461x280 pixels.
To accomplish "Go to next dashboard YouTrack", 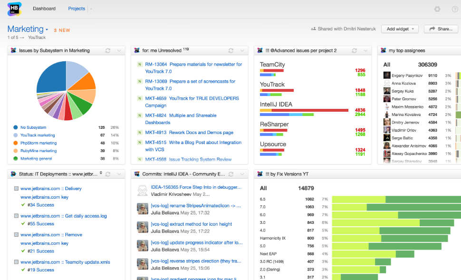I will pos(37,38).
